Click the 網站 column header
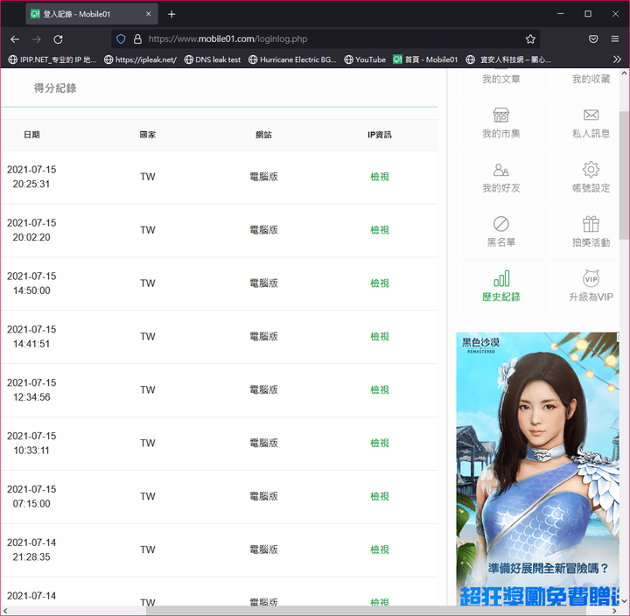 [x=263, y=135]
